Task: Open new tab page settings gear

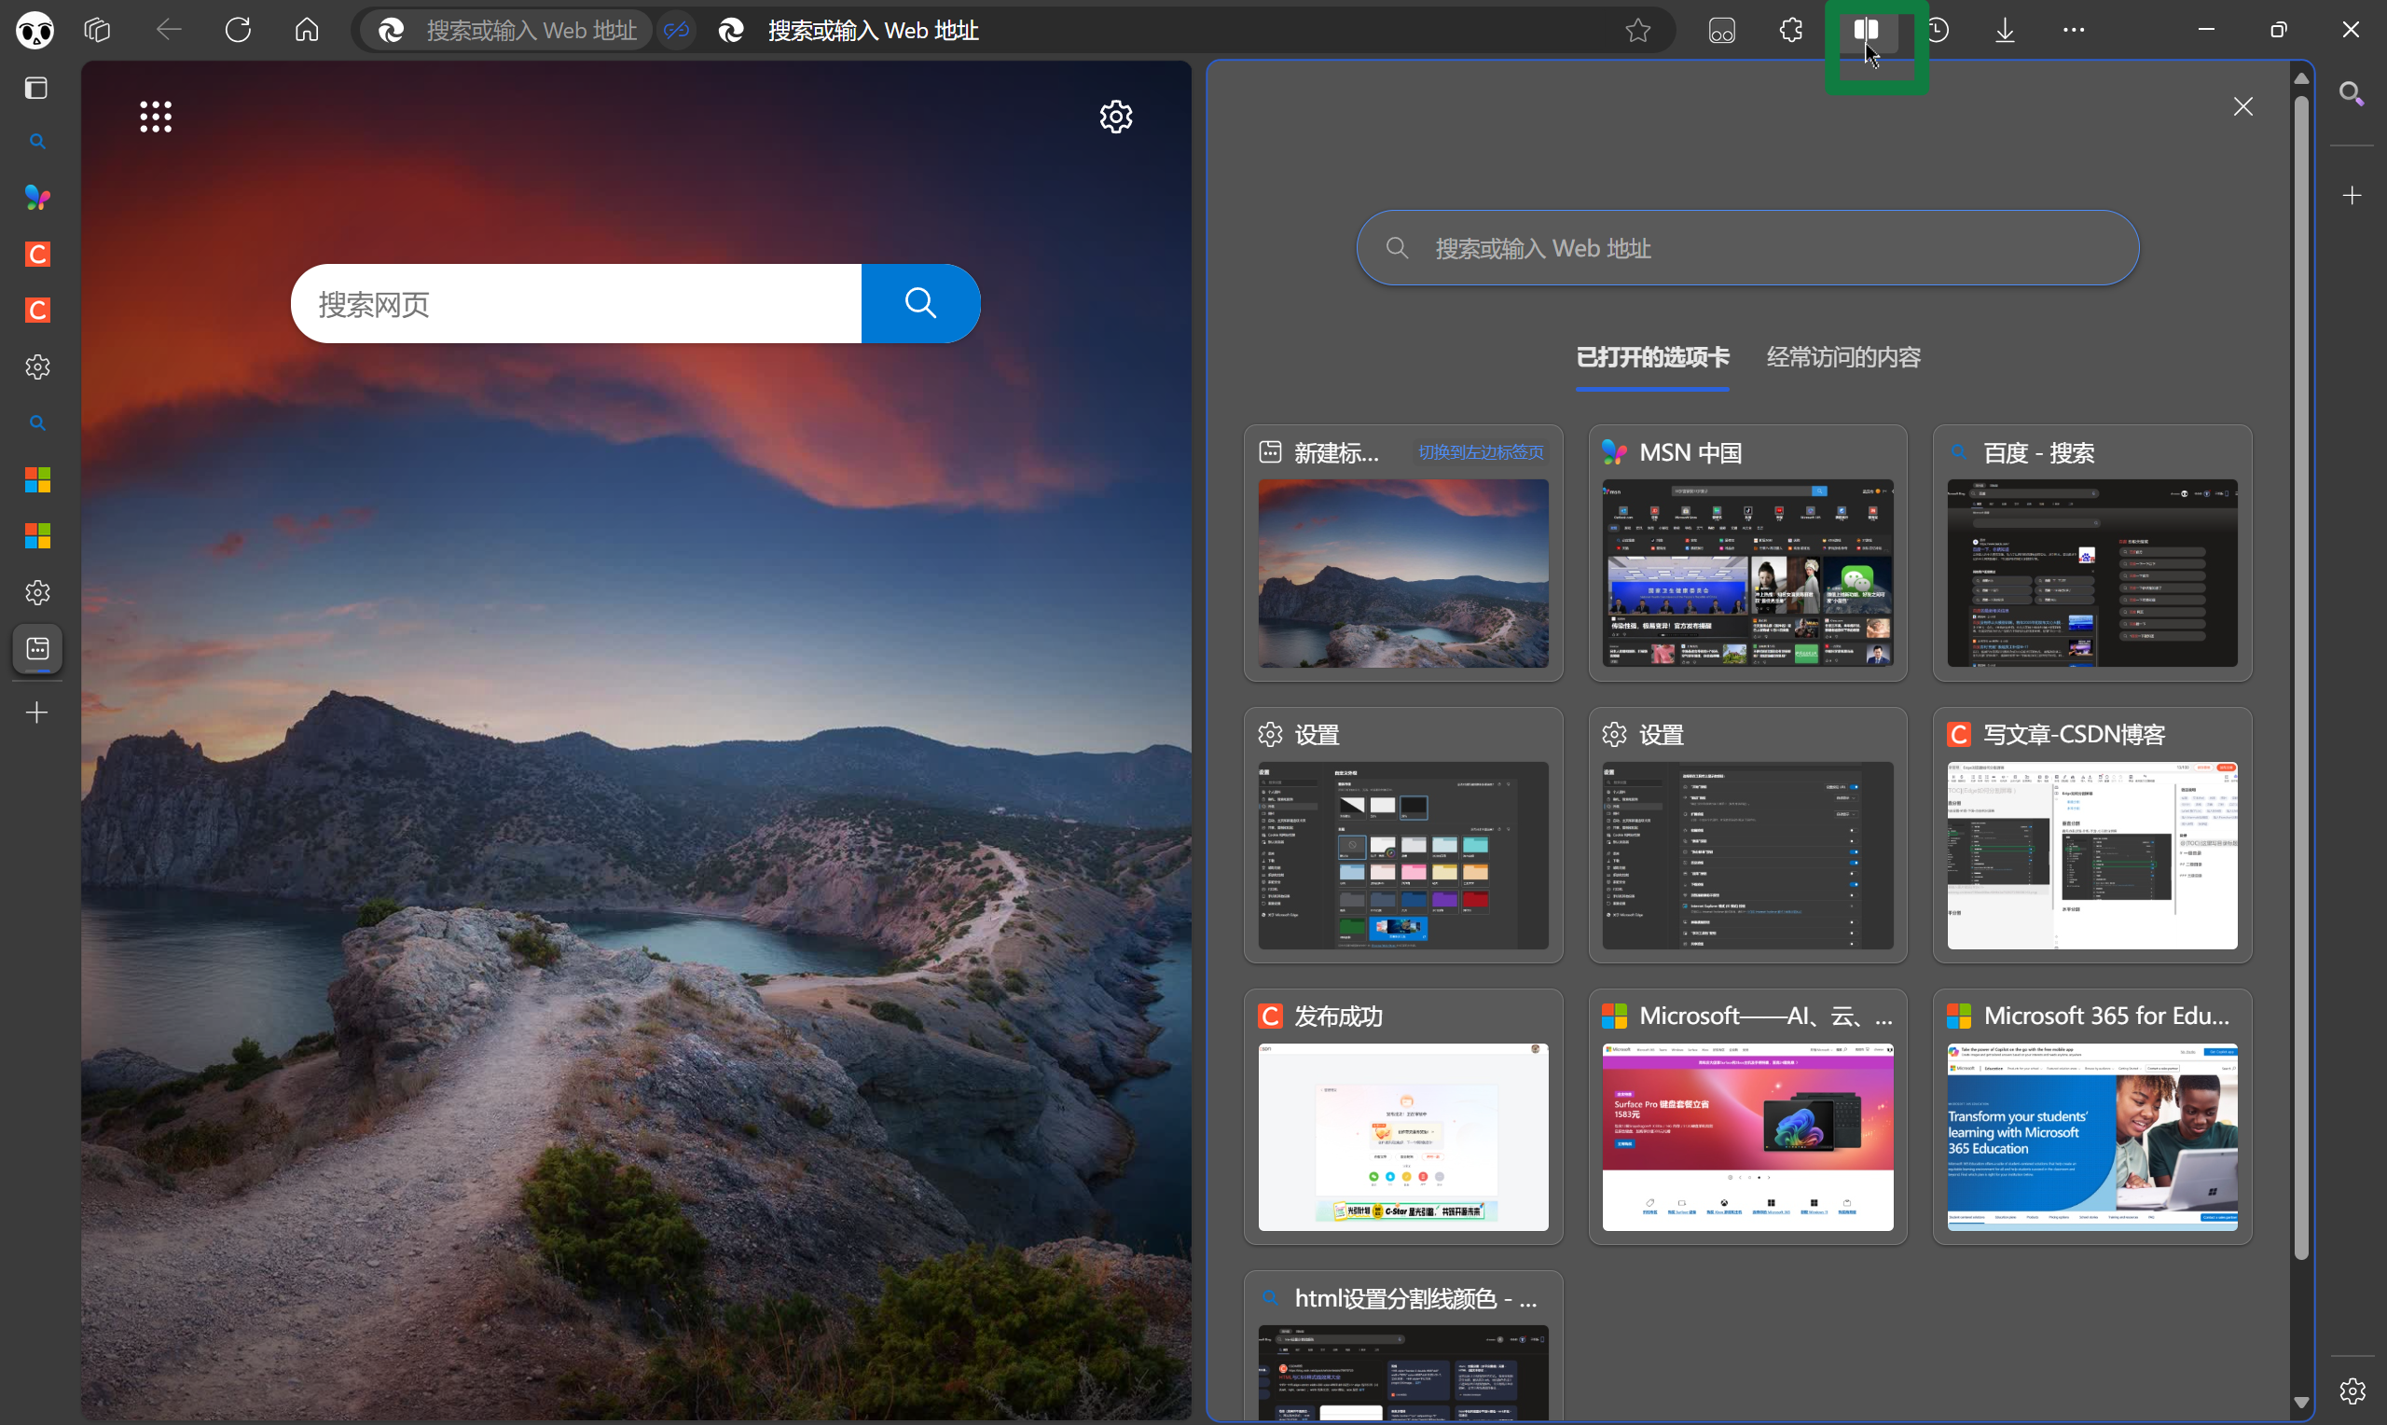Action: (x=1115, y=118)
